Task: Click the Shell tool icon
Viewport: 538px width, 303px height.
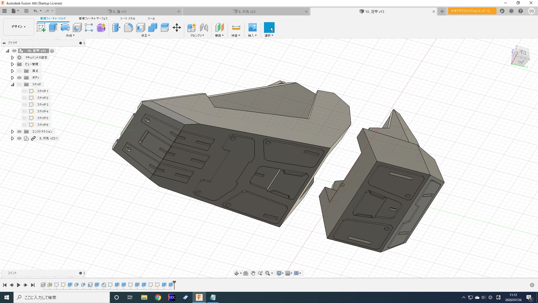Action: 140,27
